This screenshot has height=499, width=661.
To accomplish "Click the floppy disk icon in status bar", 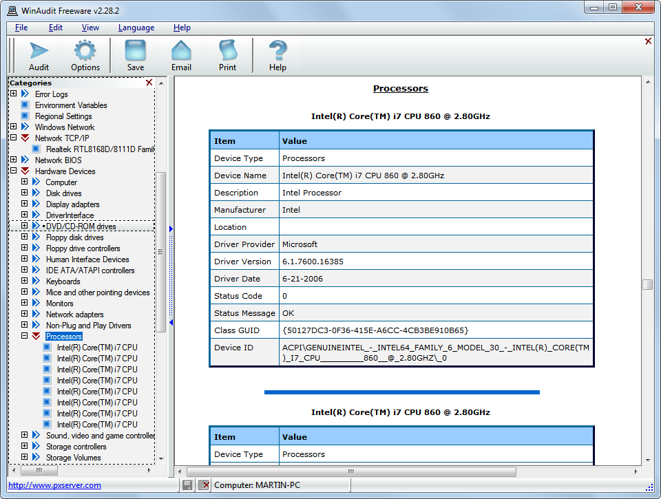I will click(x=187, y=485).
